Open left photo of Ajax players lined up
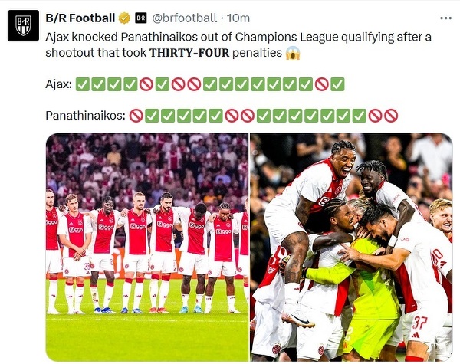This screenshot has height=364, width=460. (147, 248)
